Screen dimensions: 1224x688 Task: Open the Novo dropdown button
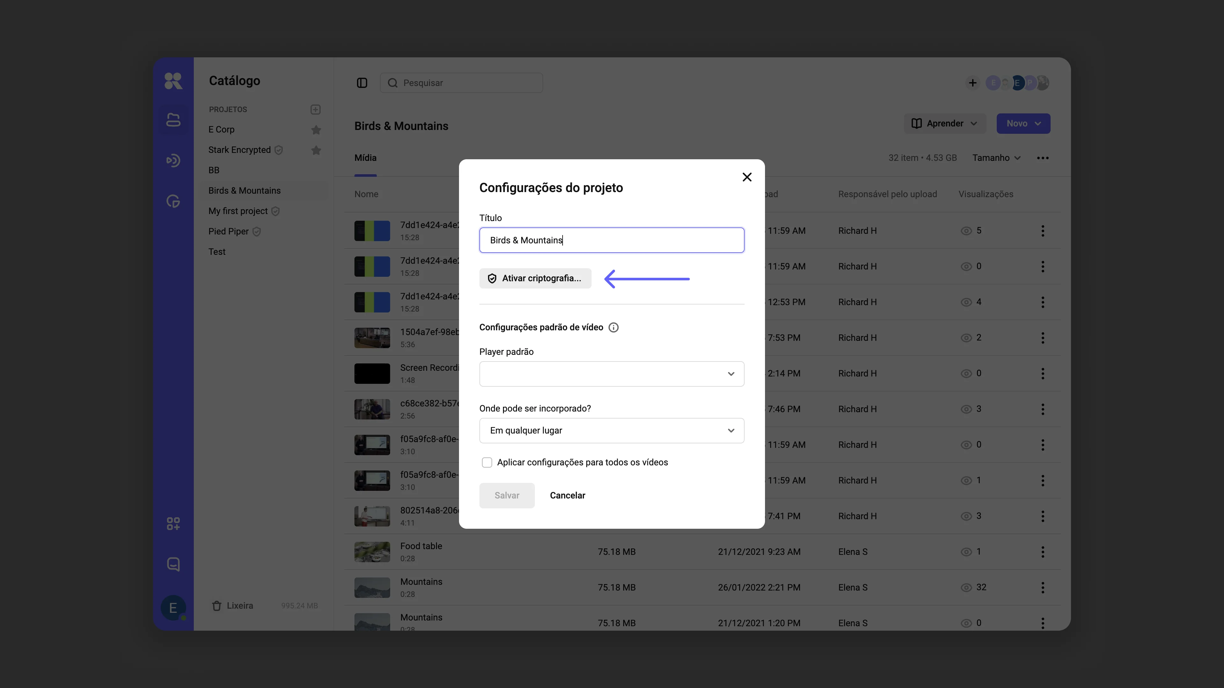(1024, 124)
